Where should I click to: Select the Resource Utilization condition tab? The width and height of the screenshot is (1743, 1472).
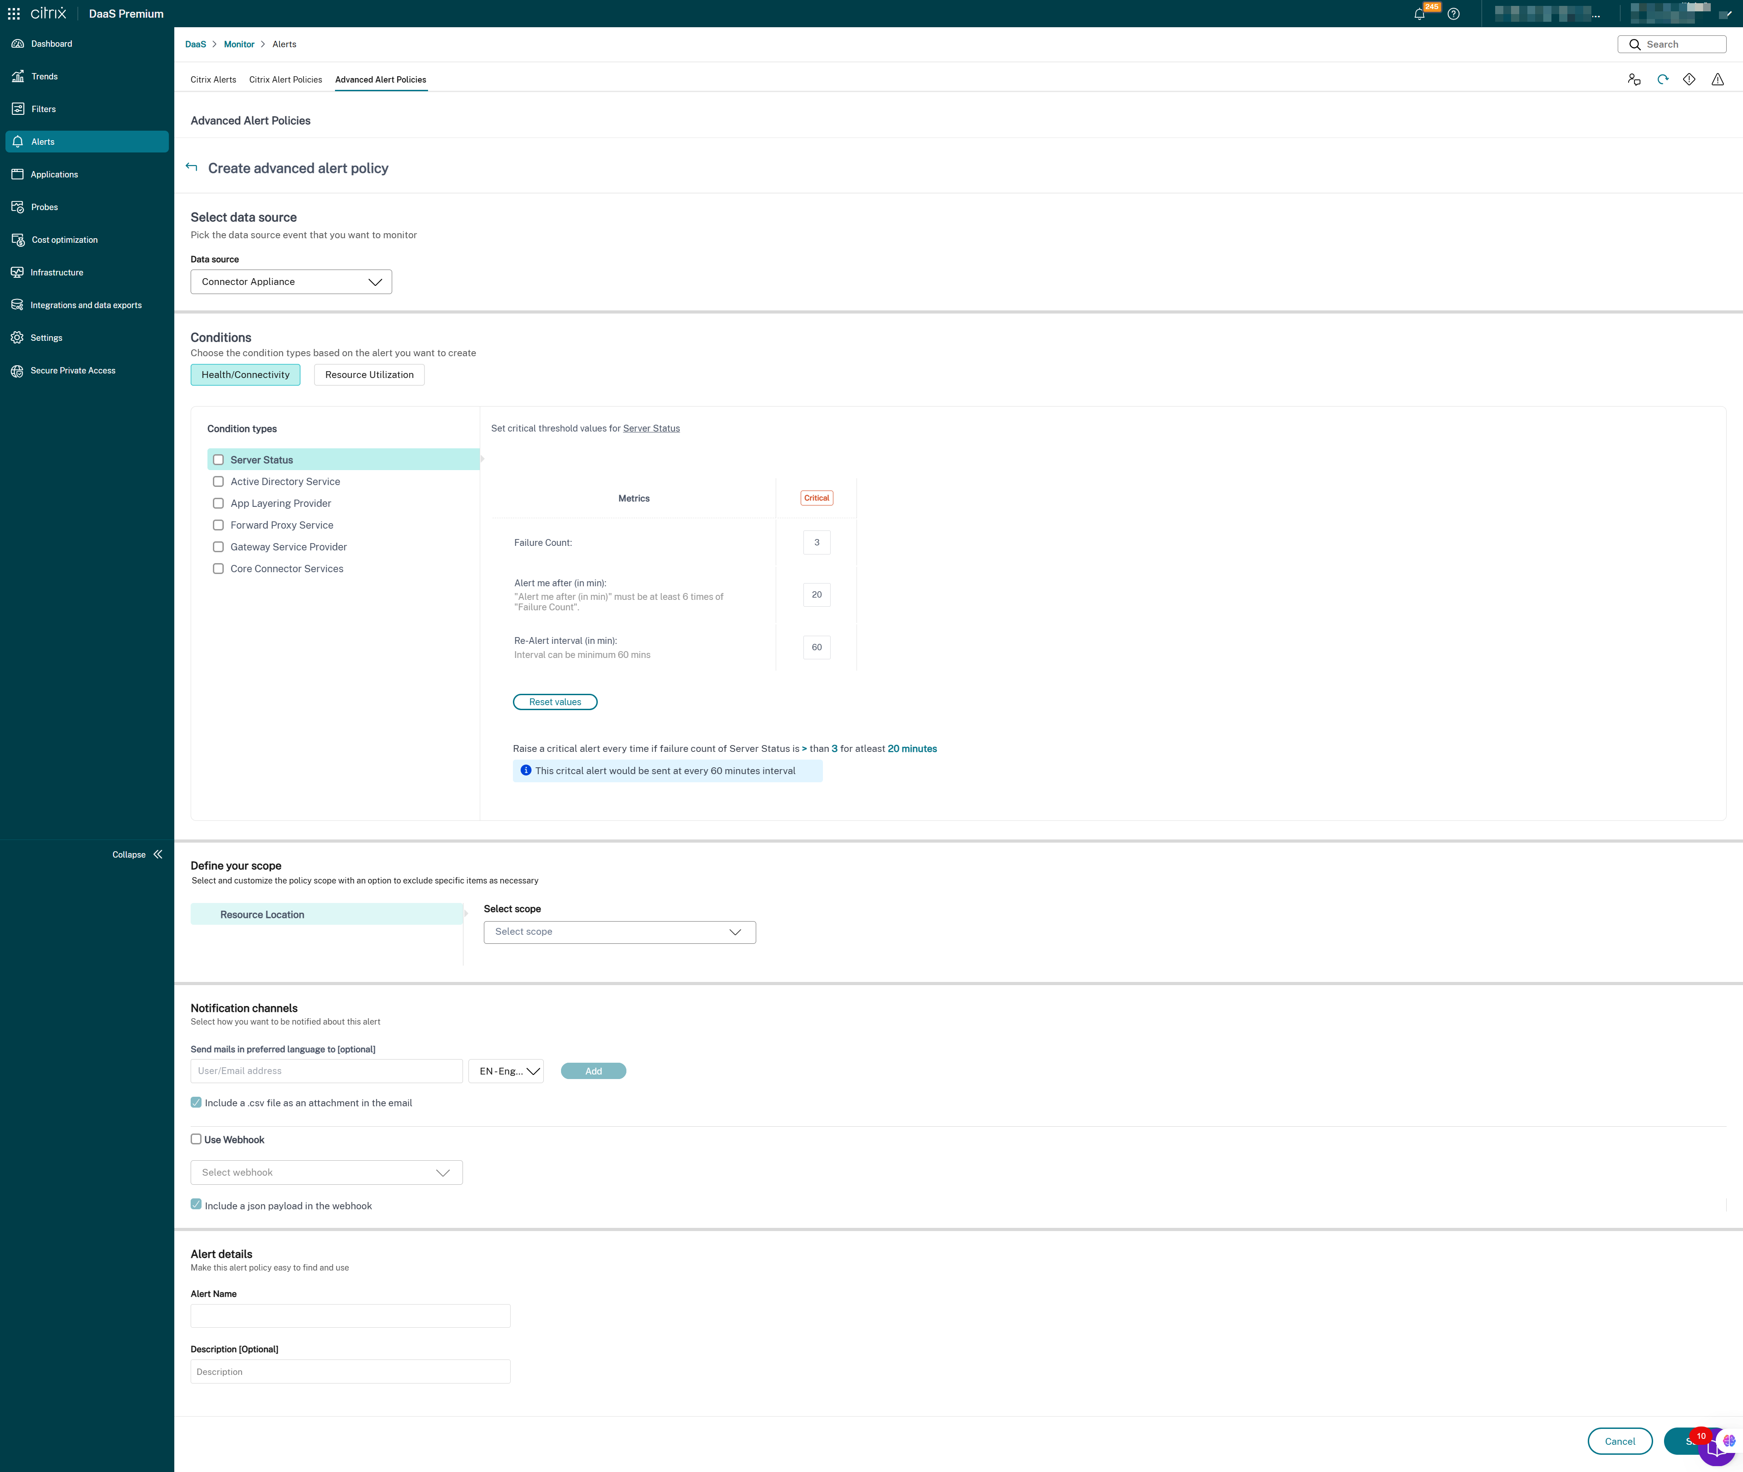click(369, 375)
